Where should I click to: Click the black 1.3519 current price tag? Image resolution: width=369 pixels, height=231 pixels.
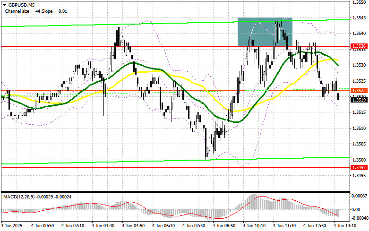pos(359,100)
